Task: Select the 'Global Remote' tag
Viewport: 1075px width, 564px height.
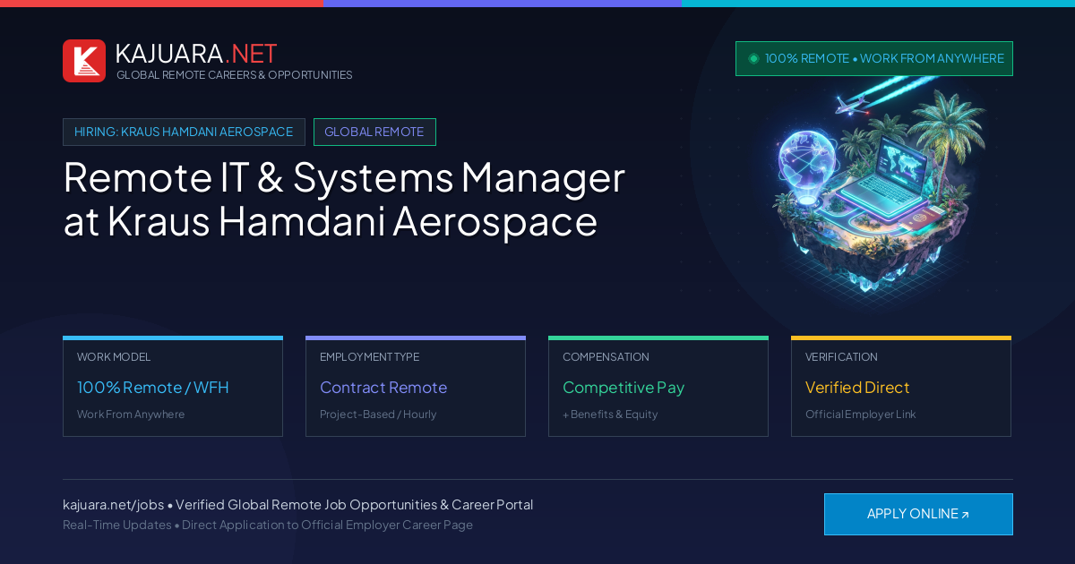Action: coord(374,132)
